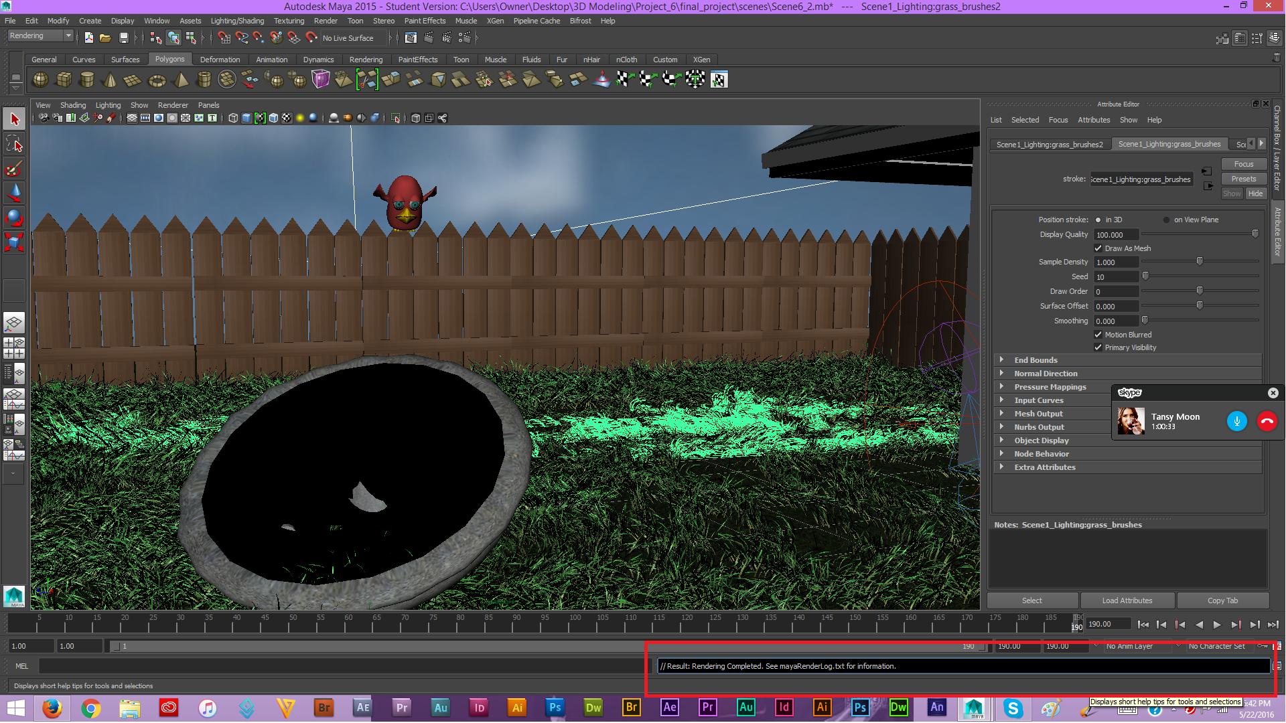Uncheck the Draw As Mesh checkbox
This screenshot has height=723, width=1286.
coord(1098,248)
